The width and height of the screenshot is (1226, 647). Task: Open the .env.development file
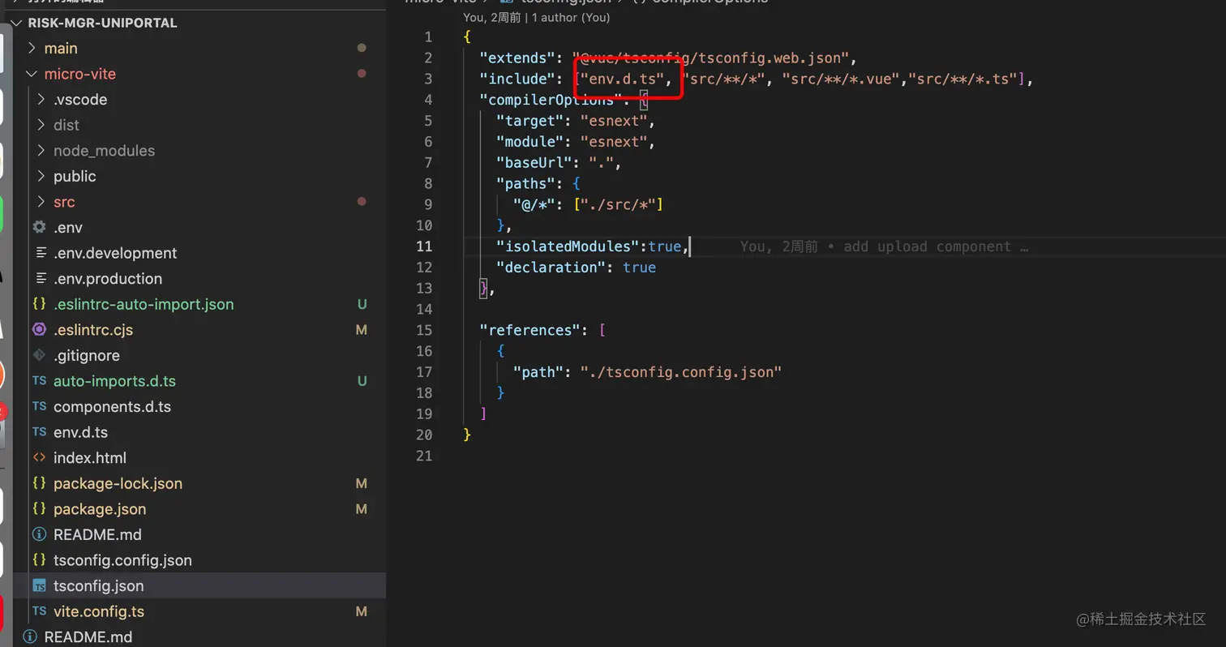tap(115, 253)
